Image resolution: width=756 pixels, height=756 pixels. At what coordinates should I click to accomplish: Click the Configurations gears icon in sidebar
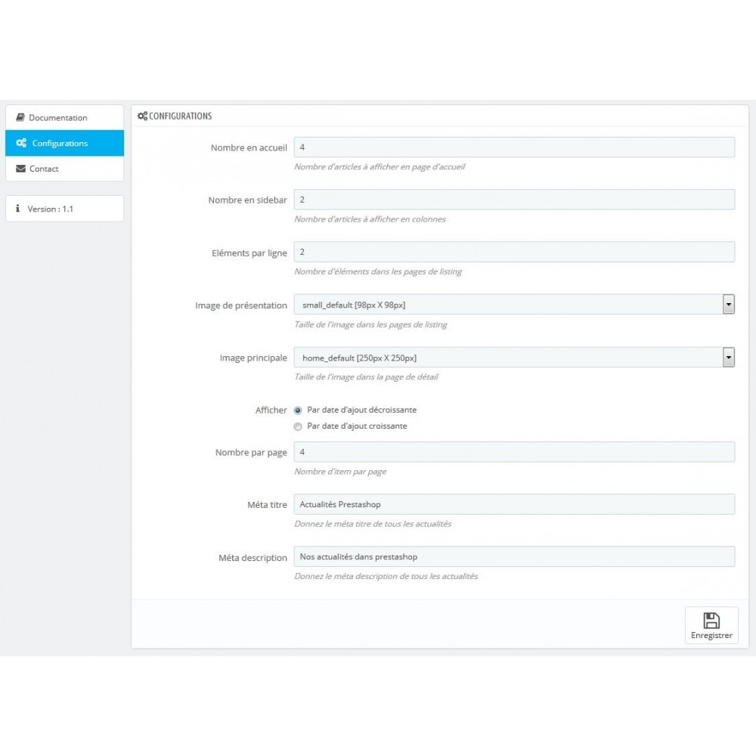(21, 143)
